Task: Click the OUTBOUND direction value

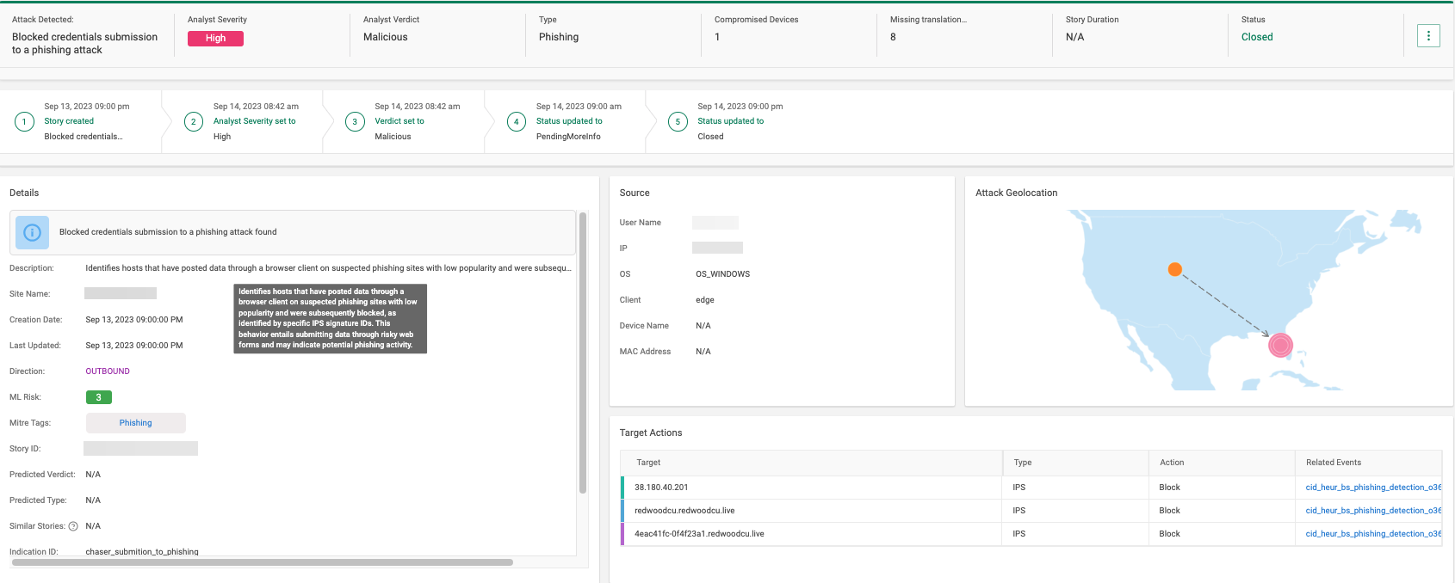Action: 108,371
